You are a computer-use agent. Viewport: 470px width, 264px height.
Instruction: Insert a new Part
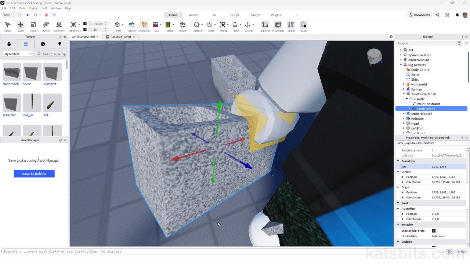(118, 26)
